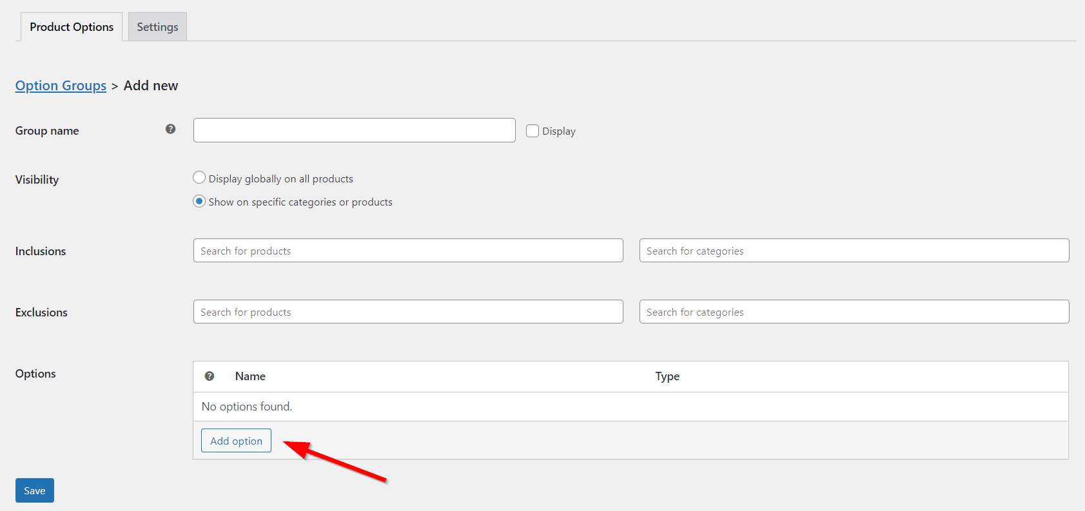
Task: Open Inclusions Search for products dropdown
Action: coord(407,251)
